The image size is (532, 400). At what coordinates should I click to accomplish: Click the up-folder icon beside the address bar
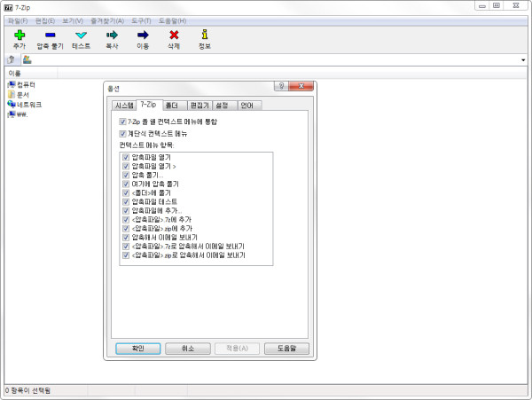(x=11, y=59)
